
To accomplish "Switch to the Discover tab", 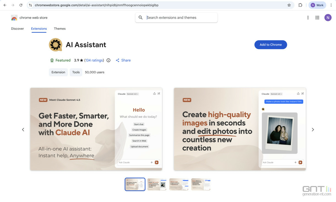I will (17, 29).
